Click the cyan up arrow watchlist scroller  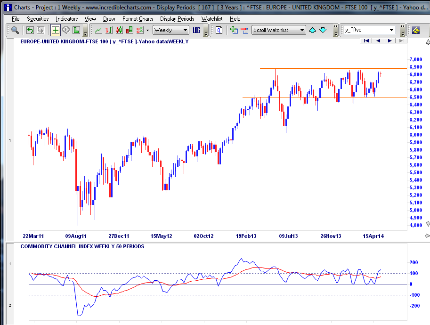click(x=312, y=30)
